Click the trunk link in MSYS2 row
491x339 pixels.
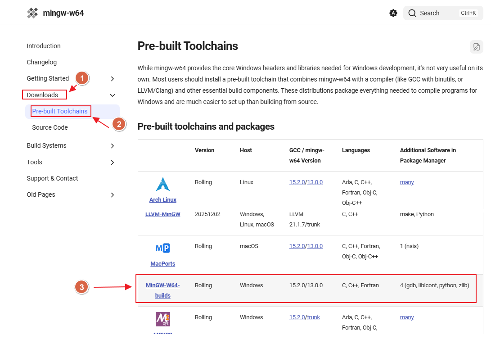click(313, 317)
